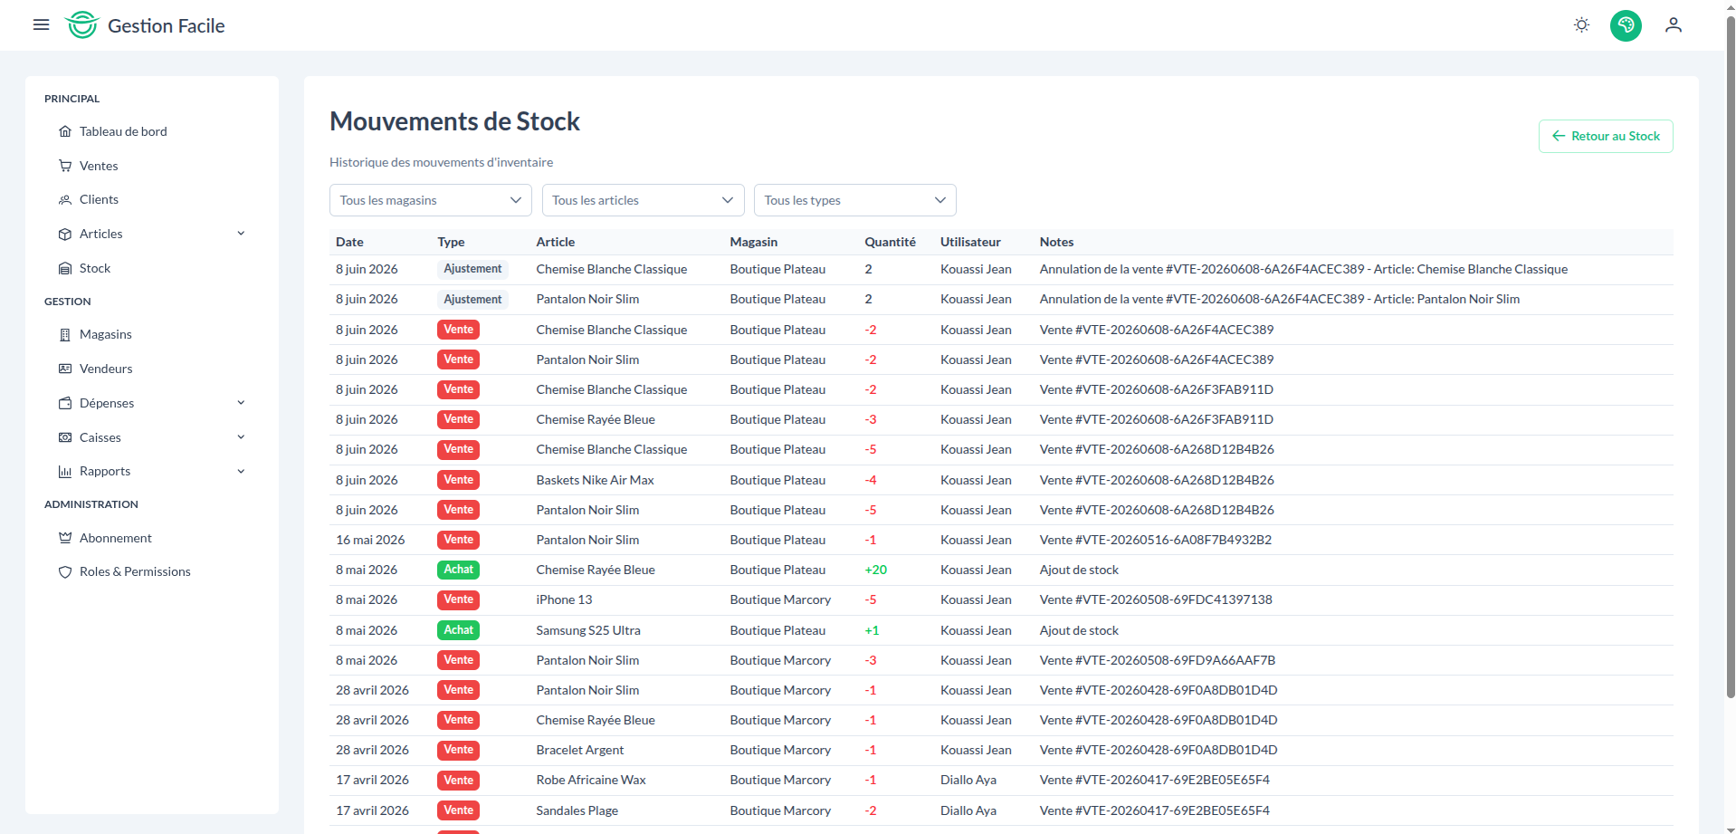
Task: Click the Gestion Facile logo
Action: 145,25
